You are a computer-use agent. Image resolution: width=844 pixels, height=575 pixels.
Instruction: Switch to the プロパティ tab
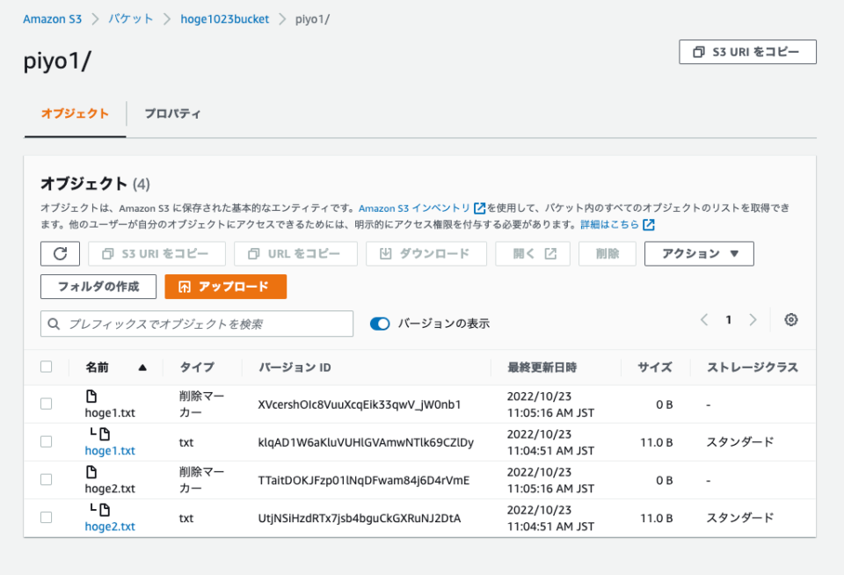(173, 113)
